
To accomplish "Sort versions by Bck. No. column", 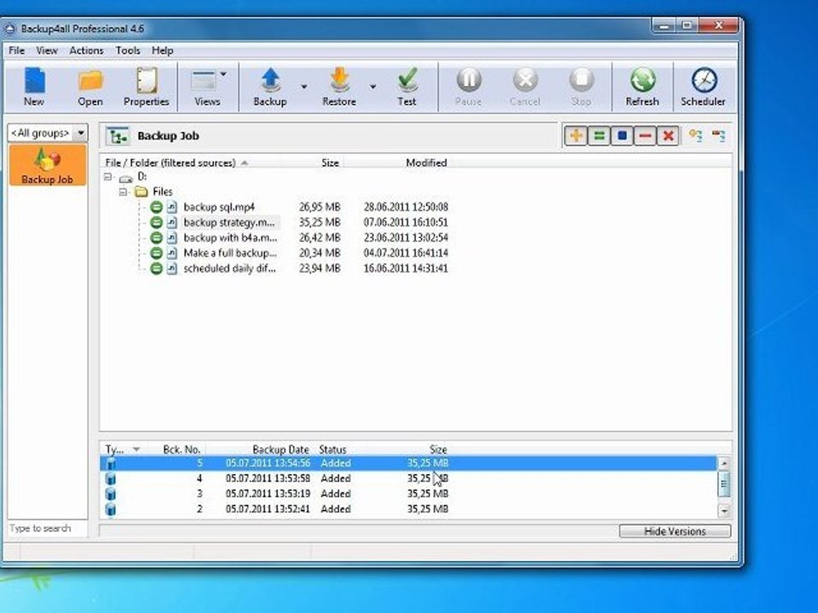I will point(181,450).
